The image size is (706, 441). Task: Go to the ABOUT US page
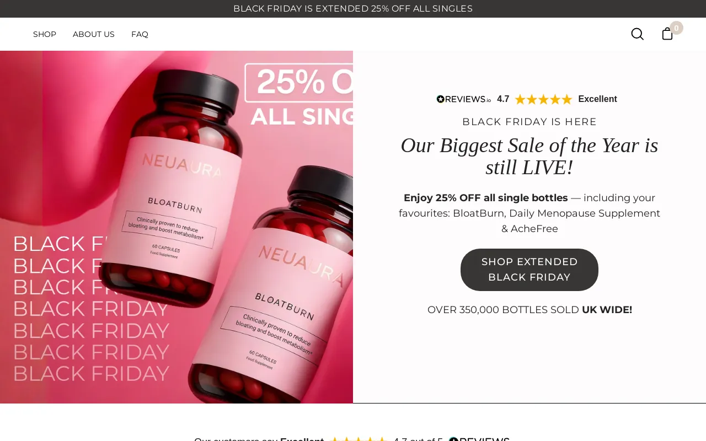coord(94,34)
